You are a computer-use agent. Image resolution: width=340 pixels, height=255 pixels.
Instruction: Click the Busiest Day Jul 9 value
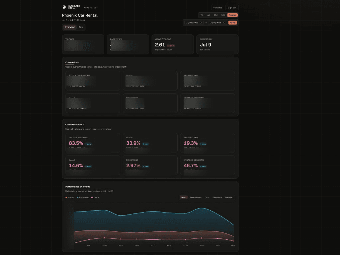tap(205, 45)
